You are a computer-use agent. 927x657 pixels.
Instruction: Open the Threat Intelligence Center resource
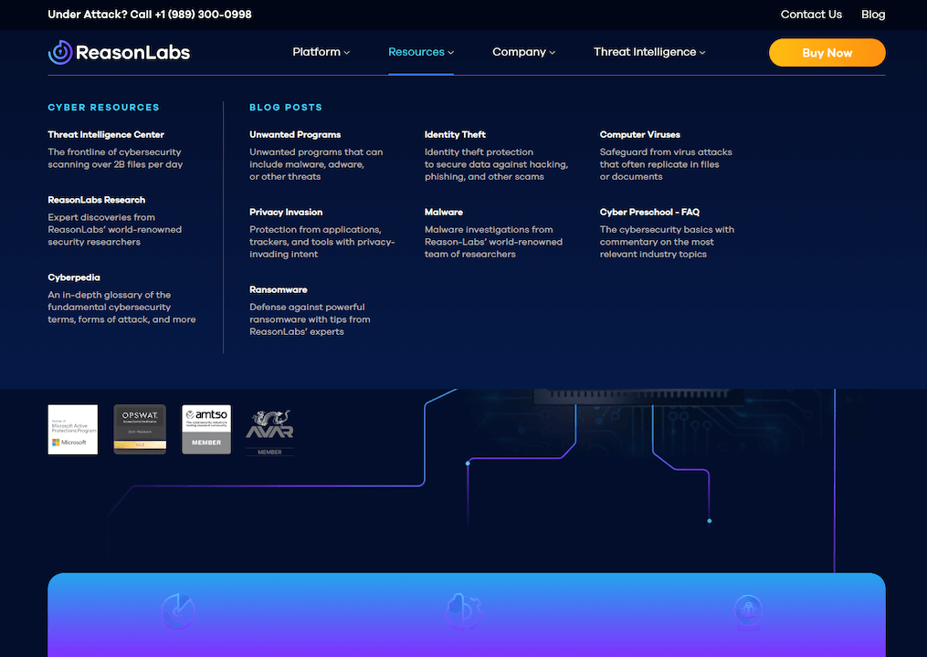point(106,133)
